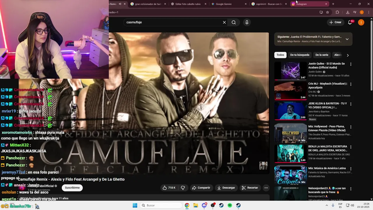Open options for Nelsonjordan23 video
The height and width of the screenshot is (210, 373).
pos(351,189)
